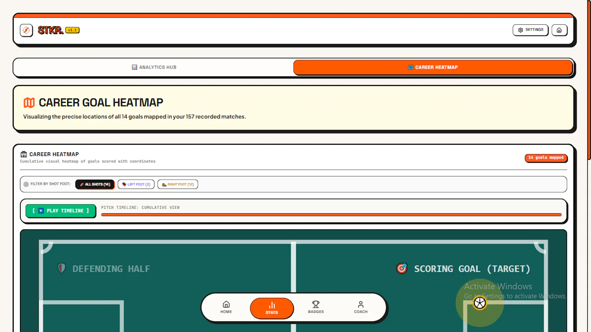Click the Career Goal Heatmap heading
This screenshot has height=332, width=591.
coord(101,103)
